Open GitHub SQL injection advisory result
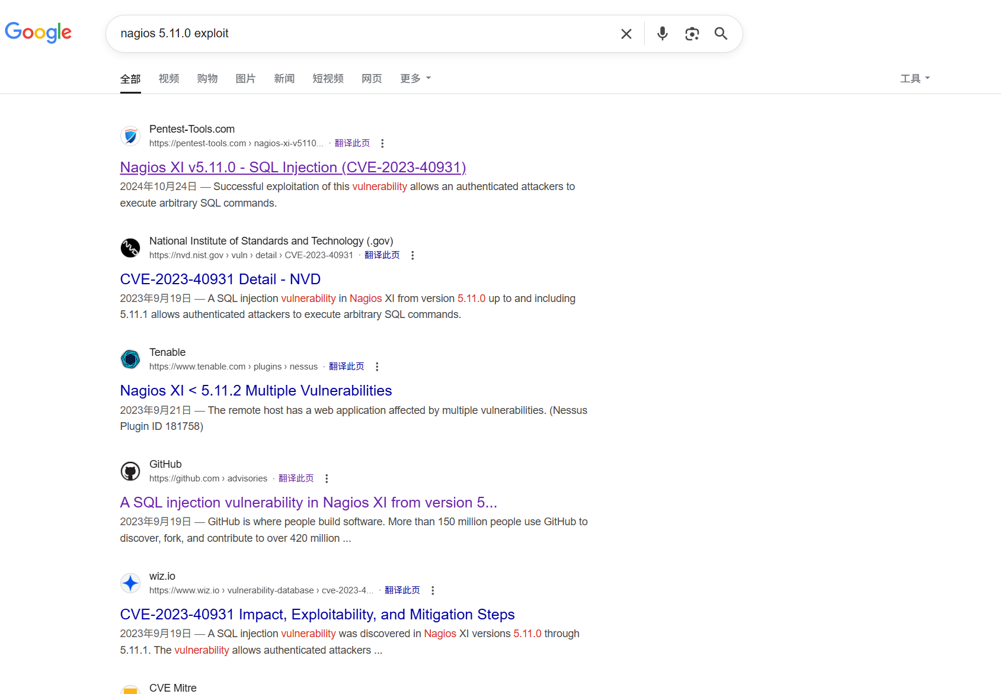This screenshot has height=694, width=1001. (x=309, y=503)
